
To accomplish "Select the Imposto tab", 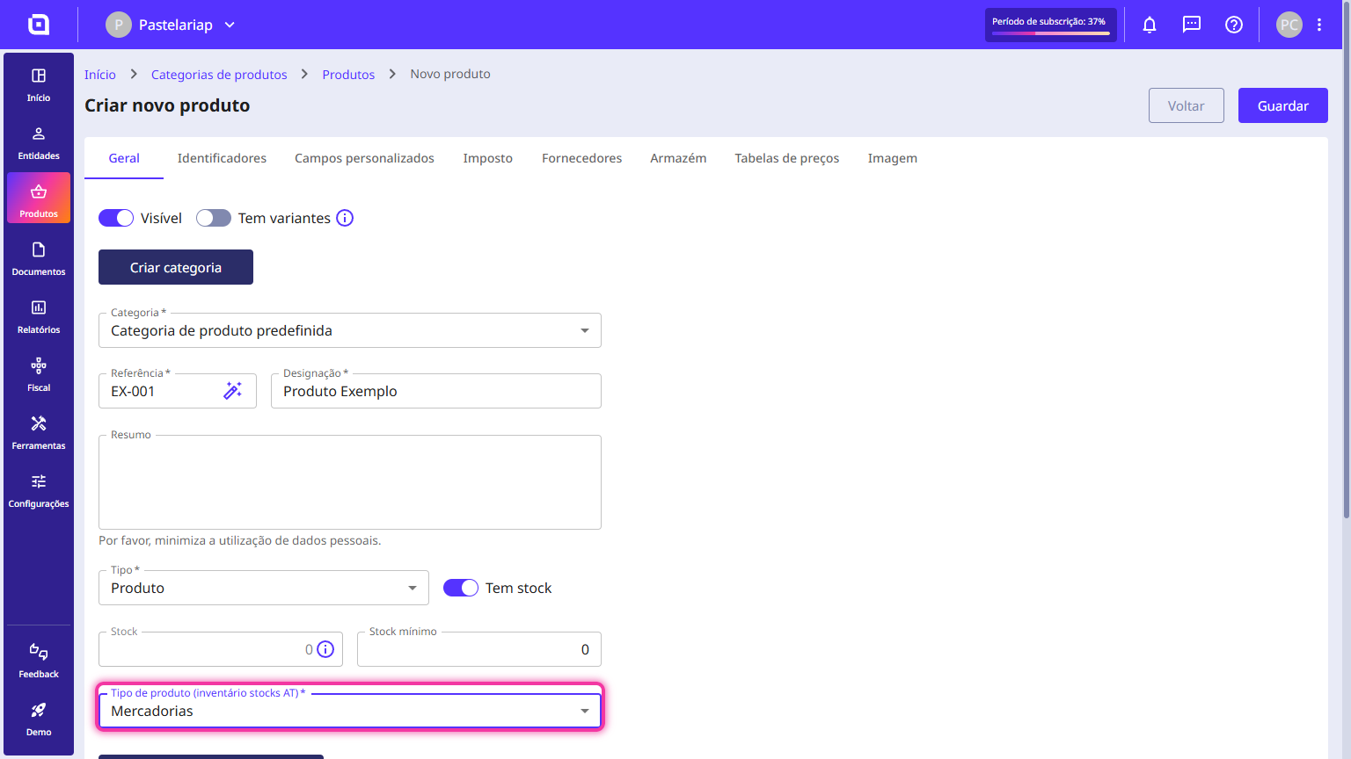I will click(488, 158).
